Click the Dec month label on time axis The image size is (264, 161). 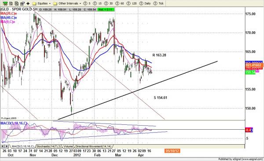pyautogui.click(x=55, y=155)
